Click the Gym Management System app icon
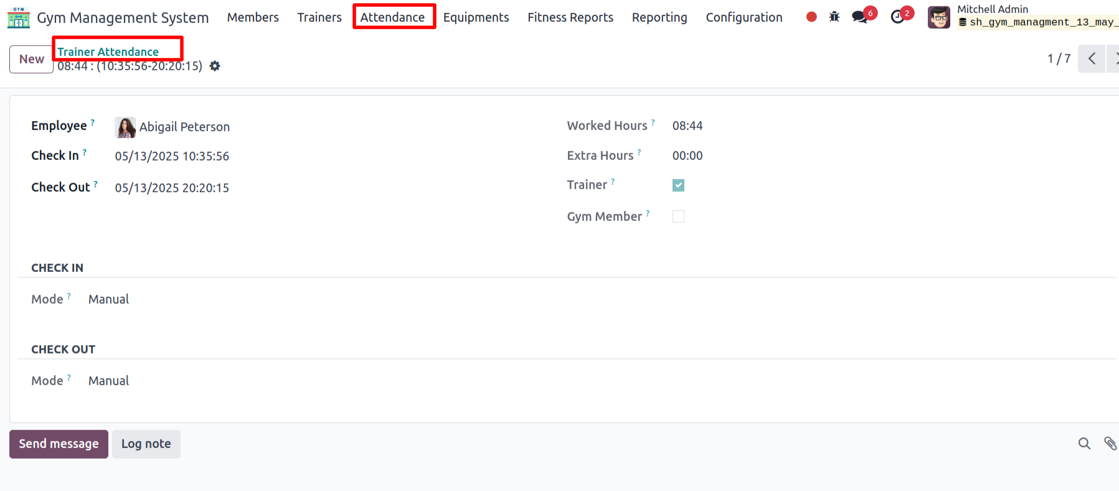Viewport: 1119px width, 491px height. 18,17
